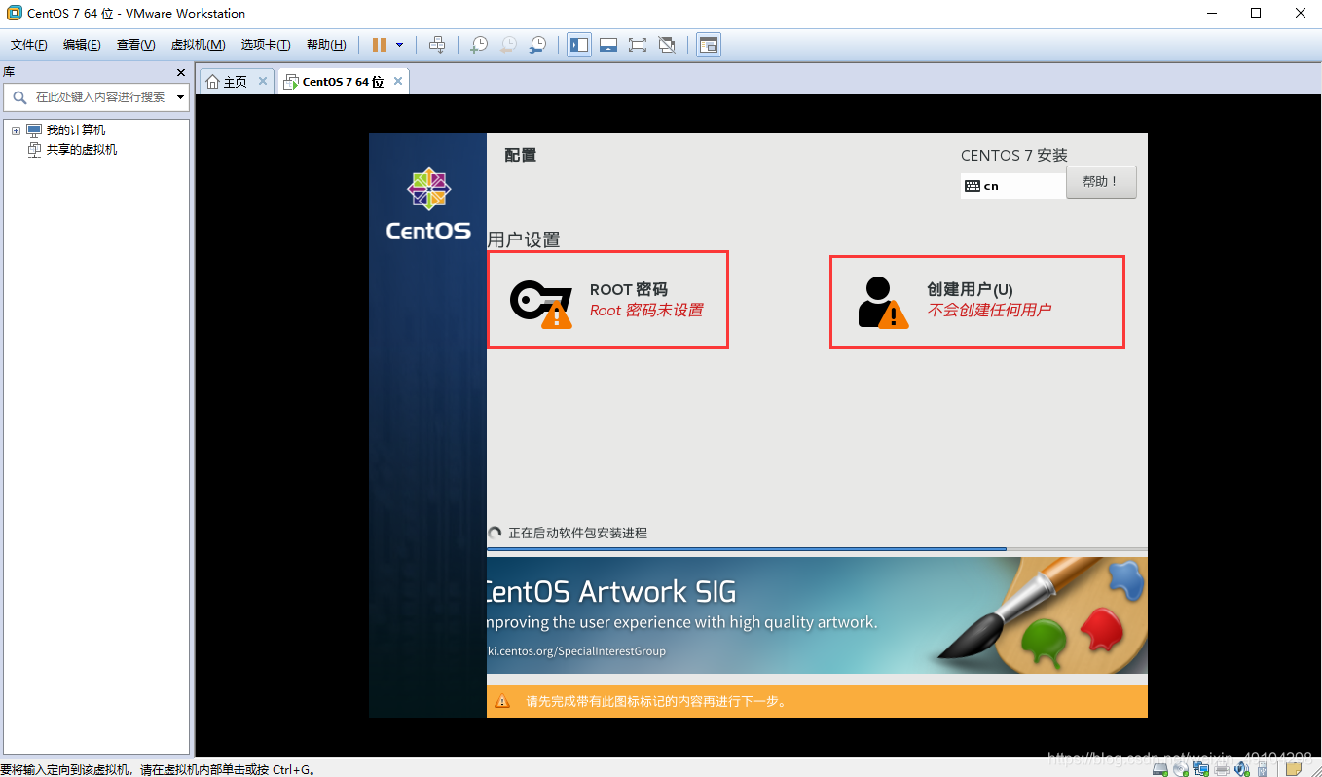This screenshot has height=777, width=1322.
Task: Select 我的计算机 in the library tree
Action: [x=76, y=130]
